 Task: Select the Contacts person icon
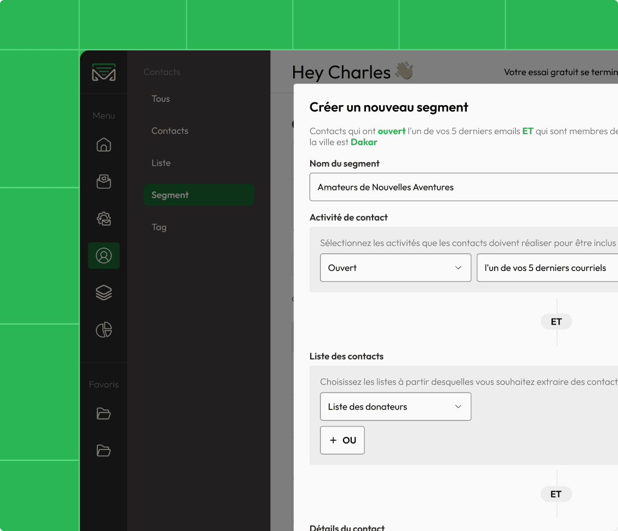pyautogui.click(x=104, y=256)
